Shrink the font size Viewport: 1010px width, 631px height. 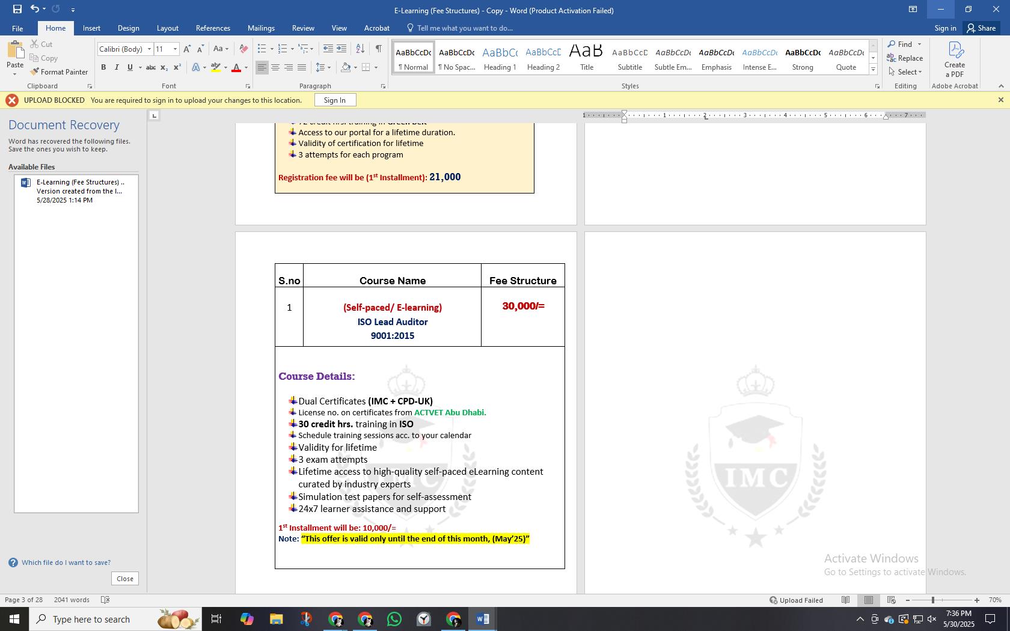click(200, 49)
